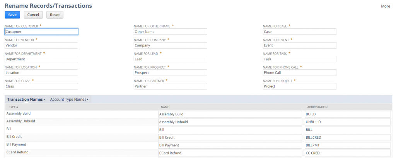Focus the Name for Other Name field
The height and width of the screenshot is (158, 396).
(x=171, y=32)
